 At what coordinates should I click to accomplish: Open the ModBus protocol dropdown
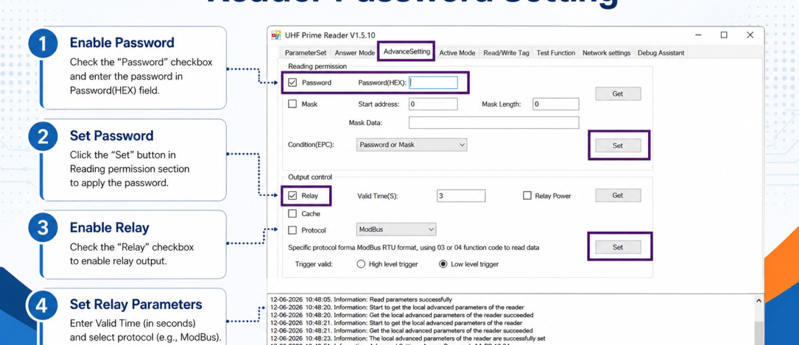click(396, 229)
